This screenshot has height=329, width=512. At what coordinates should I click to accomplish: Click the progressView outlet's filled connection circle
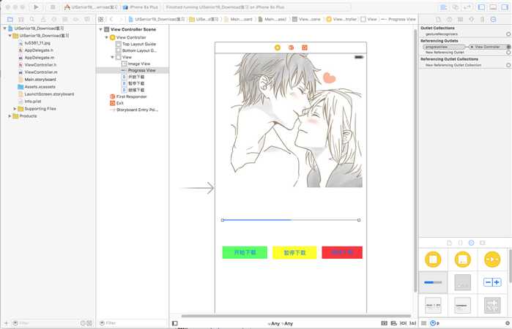tap(508, 47)
